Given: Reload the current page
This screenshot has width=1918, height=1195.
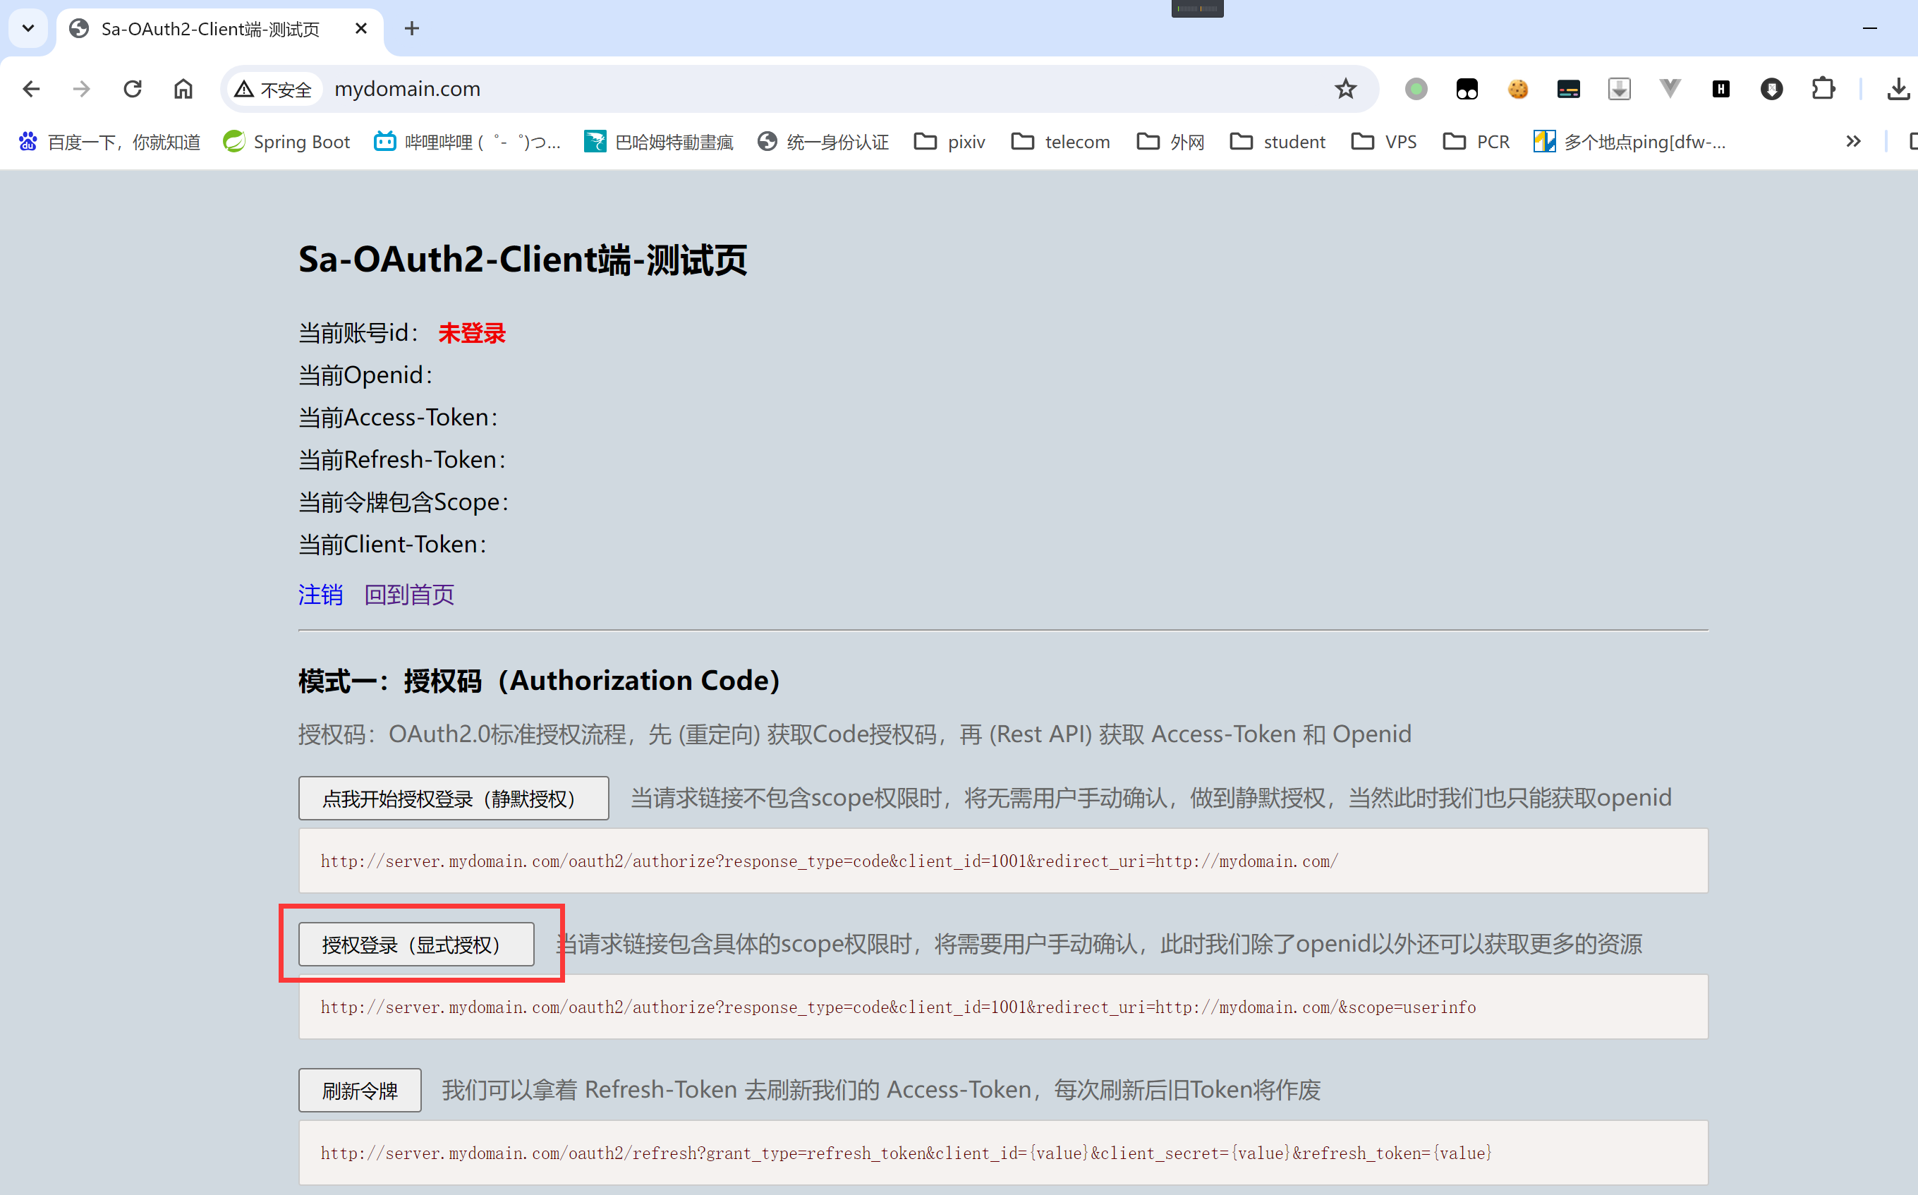Looking at the screenshot, I should tap(133, 90).
